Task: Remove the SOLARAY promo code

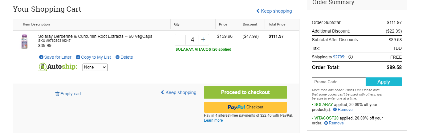Action: point(343,109)
